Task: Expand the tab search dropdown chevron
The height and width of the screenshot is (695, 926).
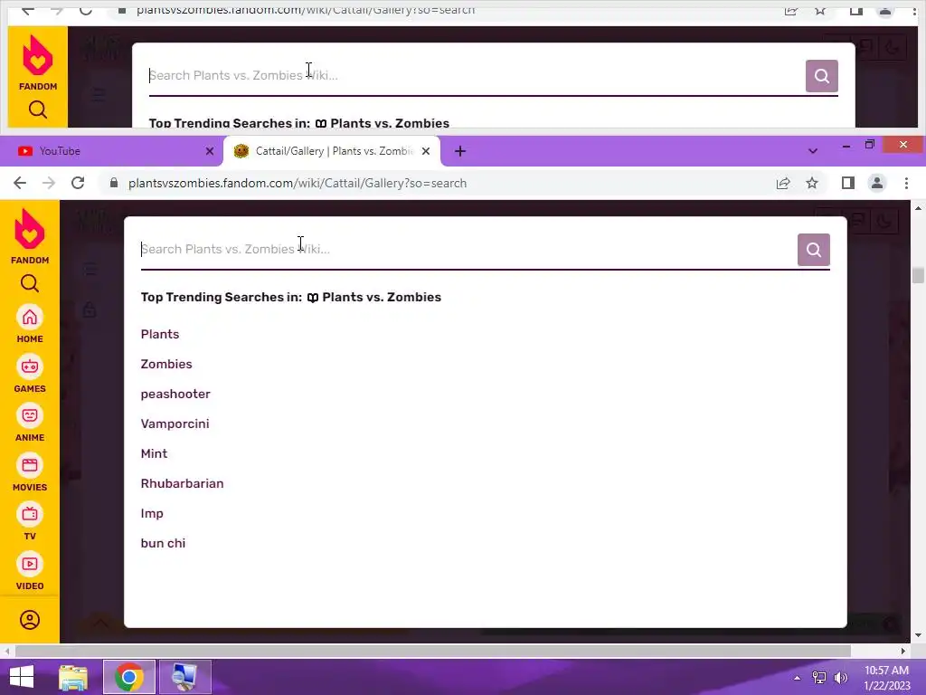Action: [x=813, y=151]
